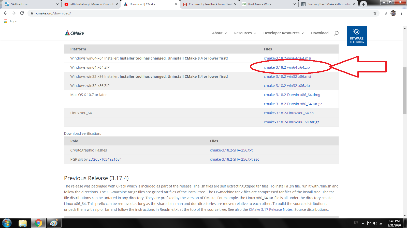Click the Chrome icon in the taskbar
Image resolution: width=407 pixels, height=228 pixels.
coord(38,223)
